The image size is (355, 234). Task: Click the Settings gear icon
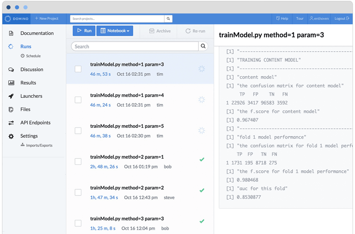pyautogui.click(x=11, y=136)
